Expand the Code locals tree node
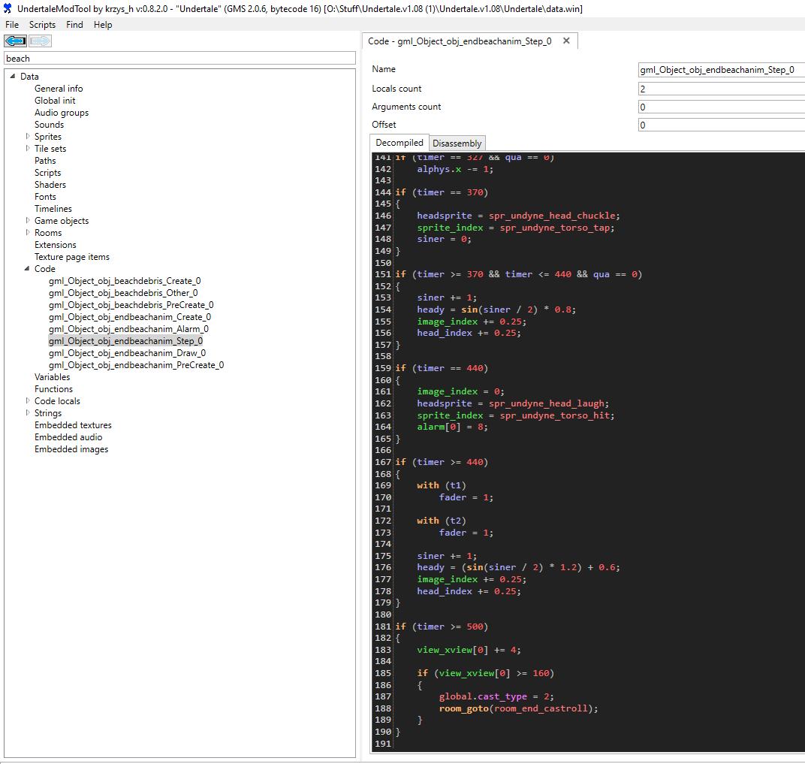The image size is (805, 764). (28, 400)
